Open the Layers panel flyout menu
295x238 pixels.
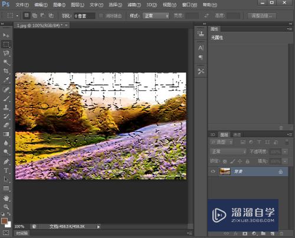289,134
